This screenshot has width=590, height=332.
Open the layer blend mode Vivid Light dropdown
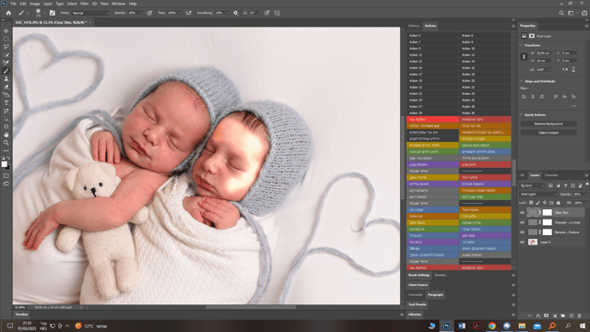point(538,195)
